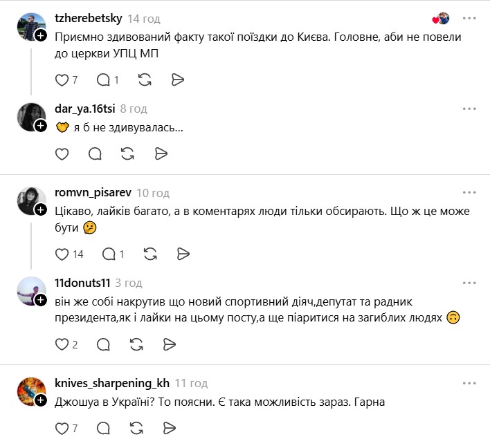Open more options for romvn_pisarev's comment
This screenshot has height=448, width=490.
pos(470,193)
